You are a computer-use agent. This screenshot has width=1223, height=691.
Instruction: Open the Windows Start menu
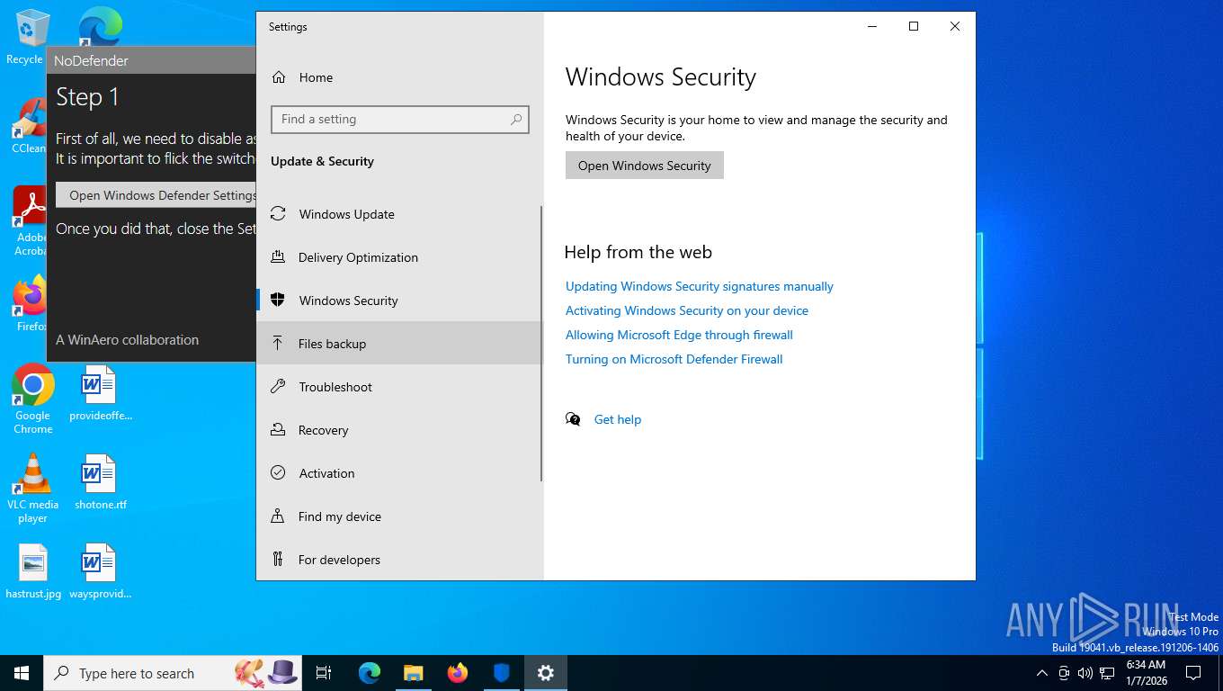point(22,673)
